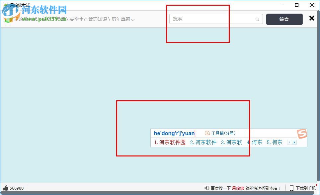Choose candidate 河东 from the input bar
This screenshot has width=320, height=195.
click(255, 143)
